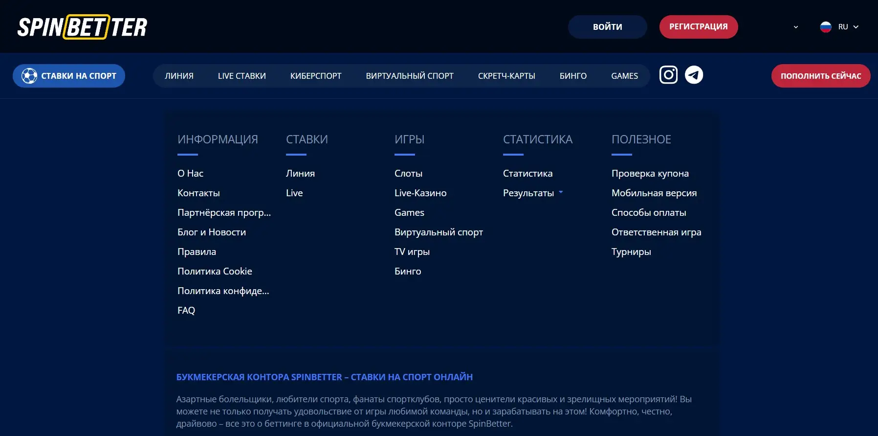Screen dimensions: 878x436
Task: Click the ВОЙТИ login button
Action: (608, 27)
